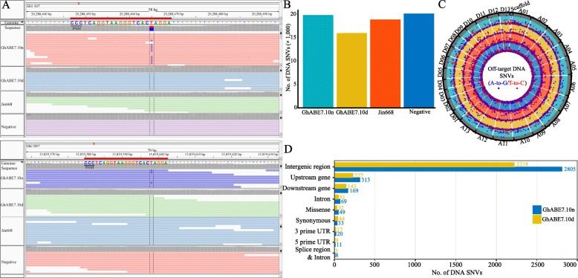Click the value 169 beside Downstream gene
578x278 pixels.
click(354, 191)
